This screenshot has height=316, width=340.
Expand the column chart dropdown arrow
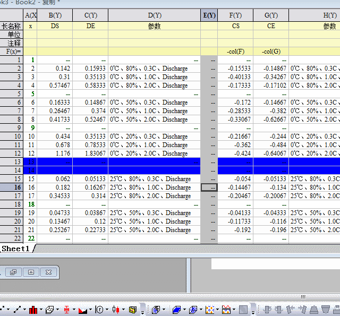point(41,310)
